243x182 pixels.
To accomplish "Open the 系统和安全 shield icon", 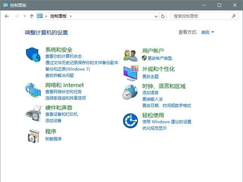I will pos(33,55).
